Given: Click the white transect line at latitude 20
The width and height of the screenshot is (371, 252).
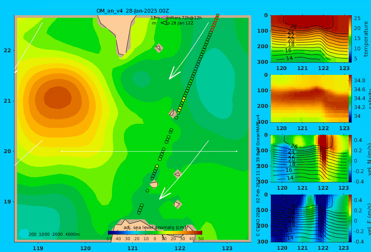Looking at the screenshot, I should click(x=149, y=151).
